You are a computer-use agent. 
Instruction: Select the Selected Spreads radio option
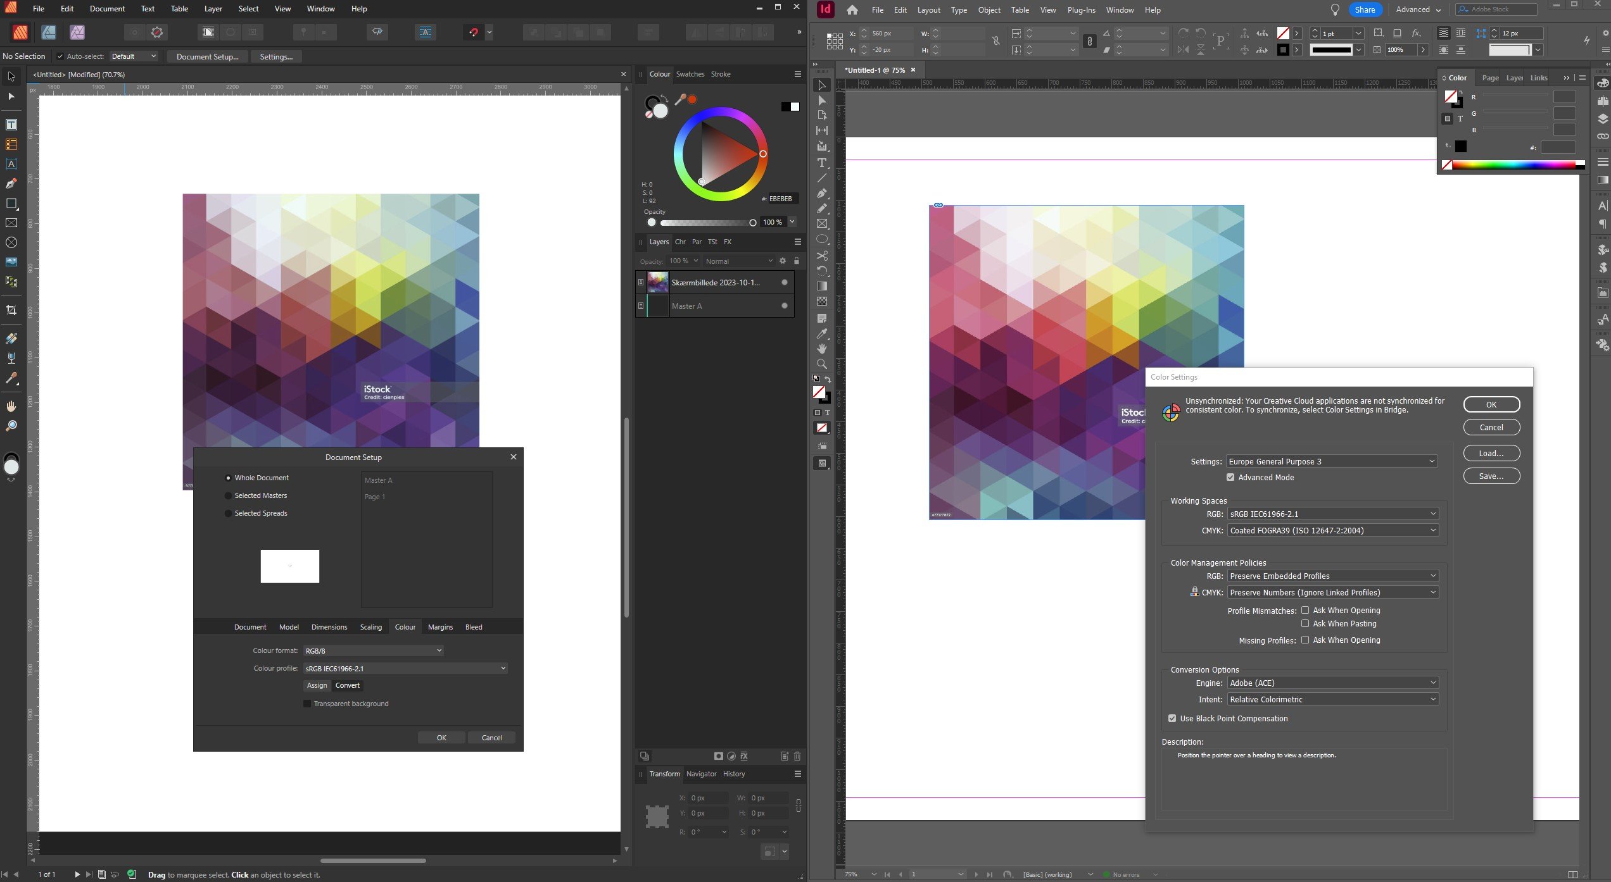[229, 513]
